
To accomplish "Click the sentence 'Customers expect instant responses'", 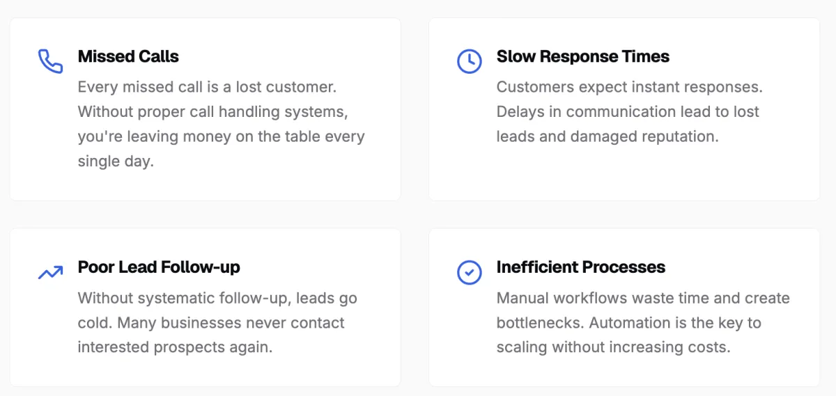I will [629, 88].
